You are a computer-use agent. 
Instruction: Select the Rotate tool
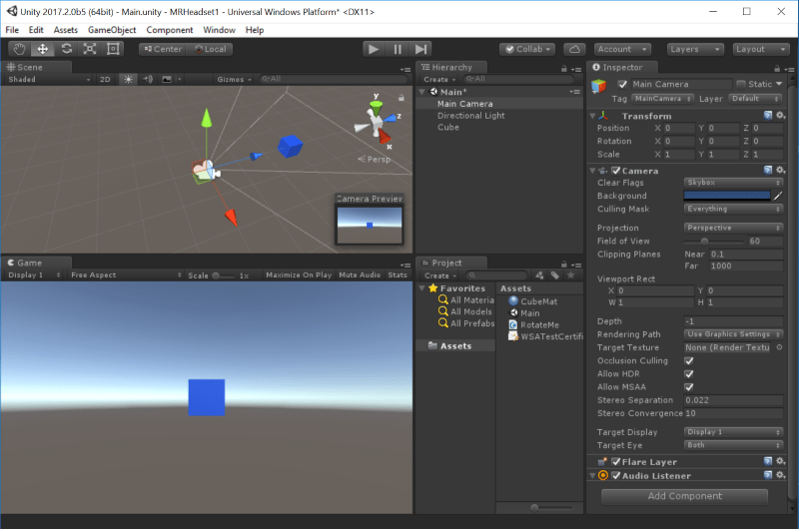pos(66,49)
